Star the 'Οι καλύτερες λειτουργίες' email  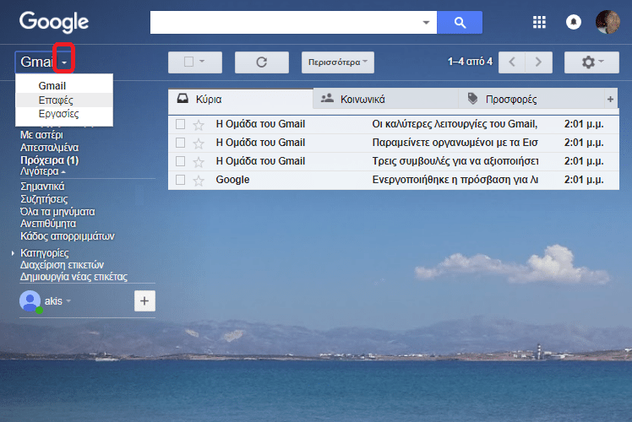click(199, 124)
